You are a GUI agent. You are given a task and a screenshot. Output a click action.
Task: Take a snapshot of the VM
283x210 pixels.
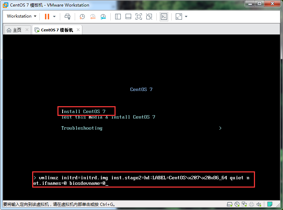coord(82,17)
